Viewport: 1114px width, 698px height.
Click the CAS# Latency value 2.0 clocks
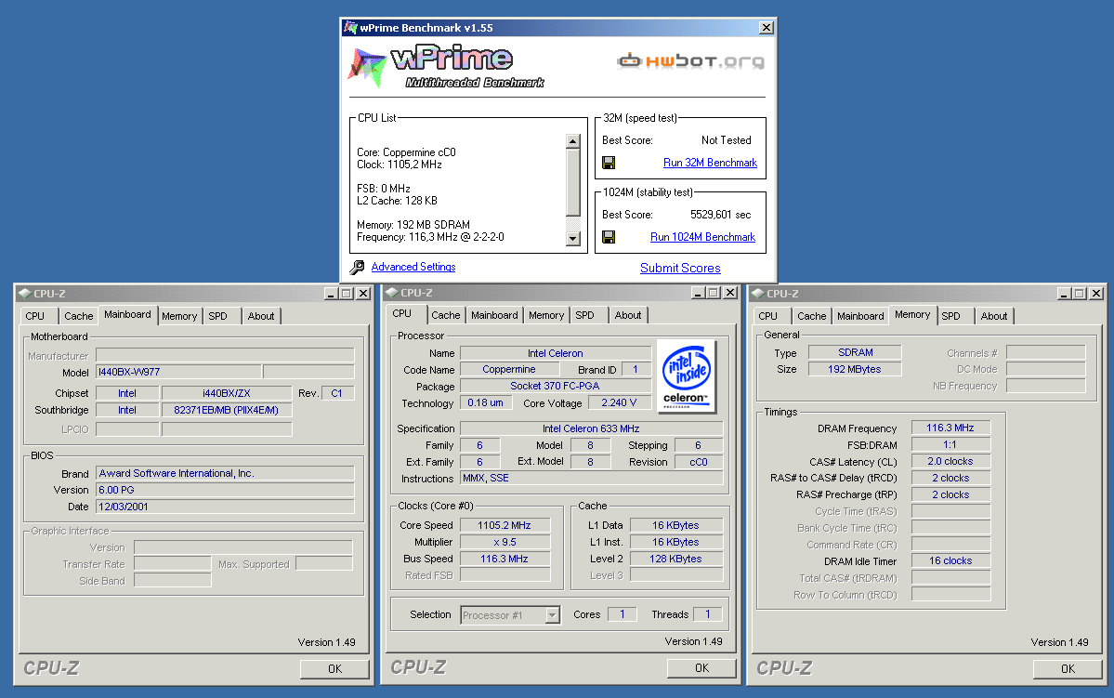(x=950, y=461)
